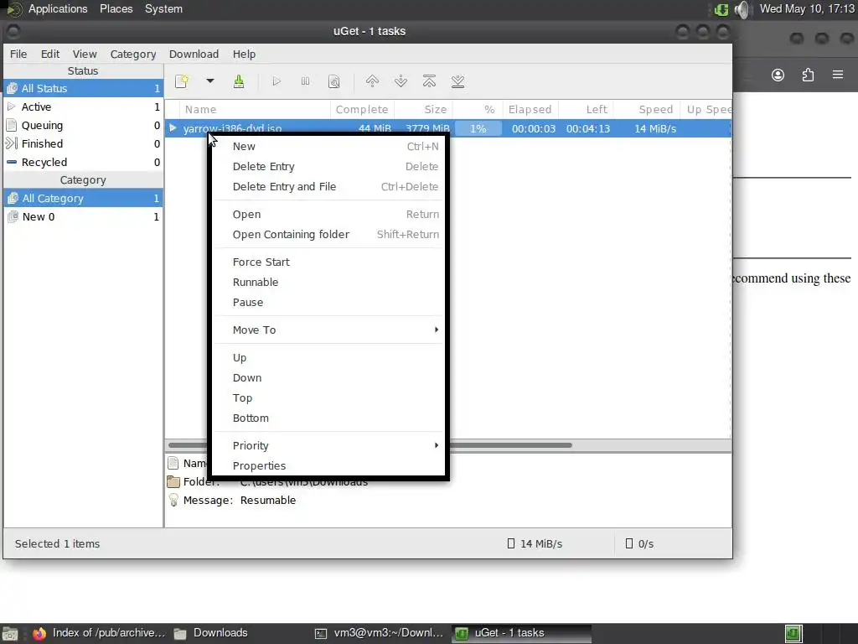Viewport: 858px width, 644px height.
Task: Select the Recycled status row
Action: pos(83,162)
